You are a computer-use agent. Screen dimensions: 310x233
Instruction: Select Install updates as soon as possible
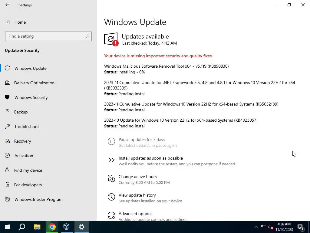click(151, 158)
